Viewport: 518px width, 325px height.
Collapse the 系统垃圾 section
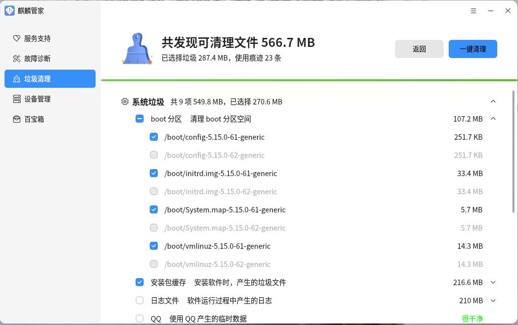point(493,101)
